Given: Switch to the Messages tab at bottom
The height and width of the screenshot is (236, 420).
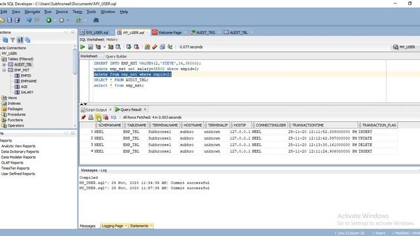Looking at the screenshot, I should click(87, 226).
